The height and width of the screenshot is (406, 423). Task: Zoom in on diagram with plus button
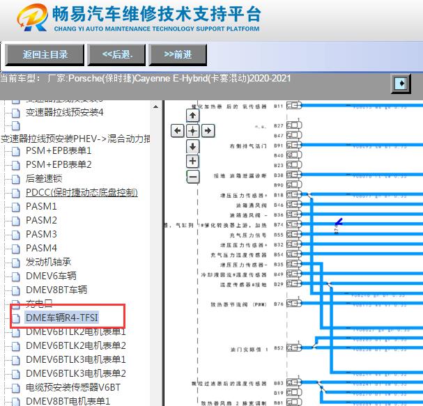192,161
